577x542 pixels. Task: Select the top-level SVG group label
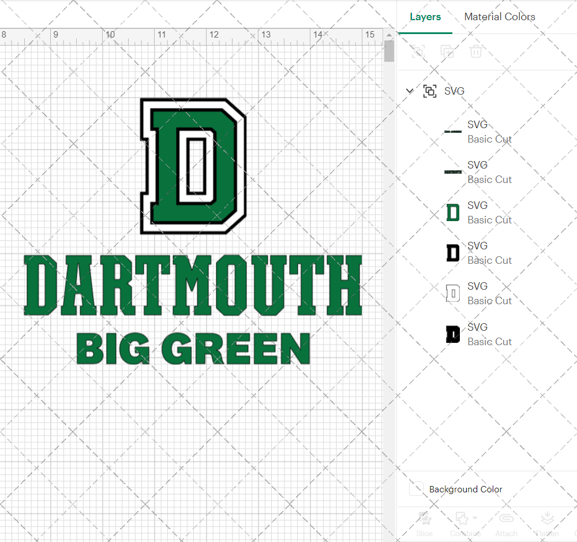[454, 91]
